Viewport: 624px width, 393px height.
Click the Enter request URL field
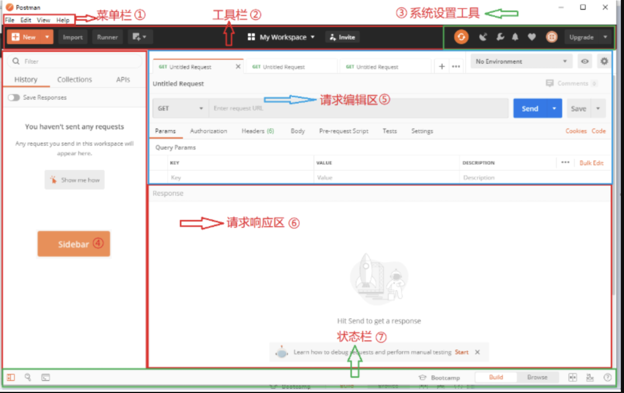[x=359, y=108]
